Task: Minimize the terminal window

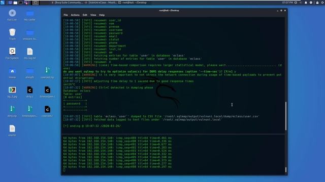Action: [x=278, y=10]
